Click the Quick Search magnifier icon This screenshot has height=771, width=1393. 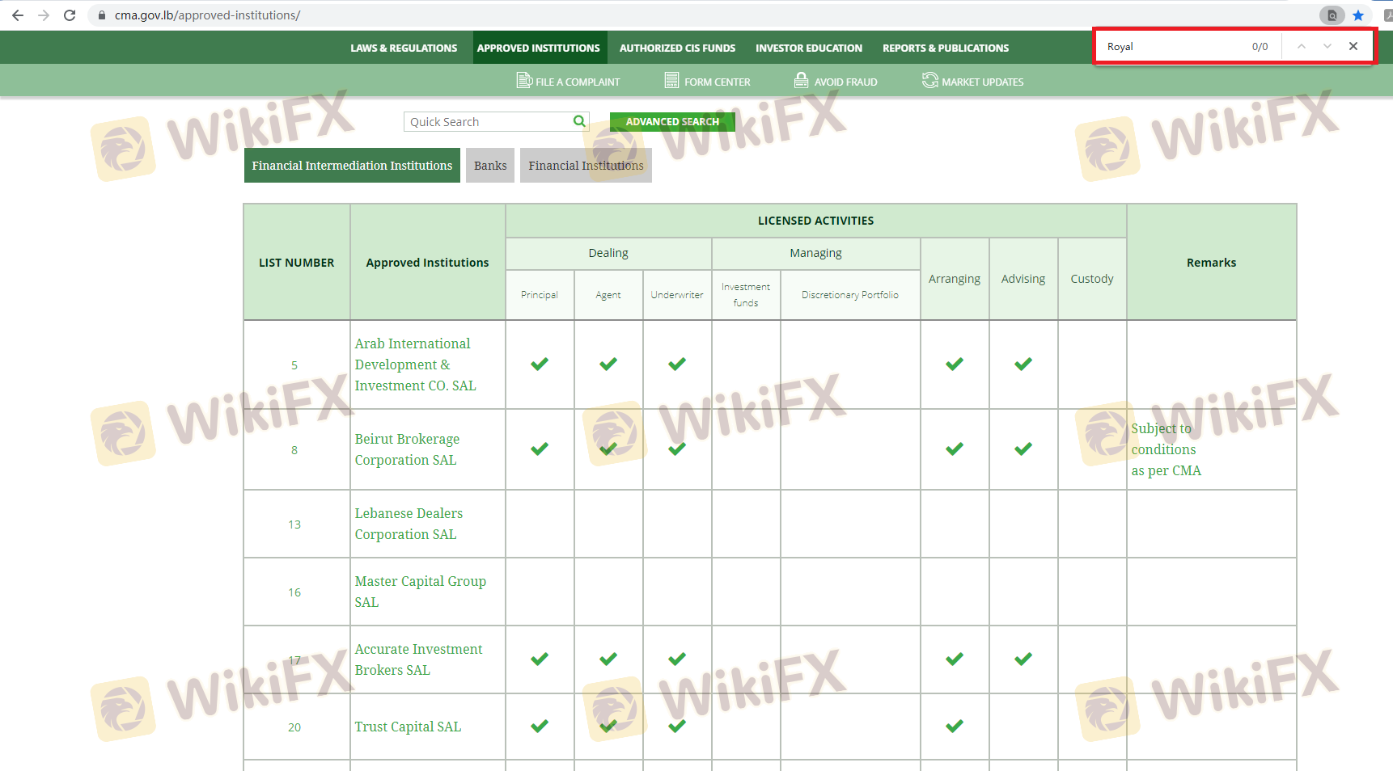click(x=579, y=121)
